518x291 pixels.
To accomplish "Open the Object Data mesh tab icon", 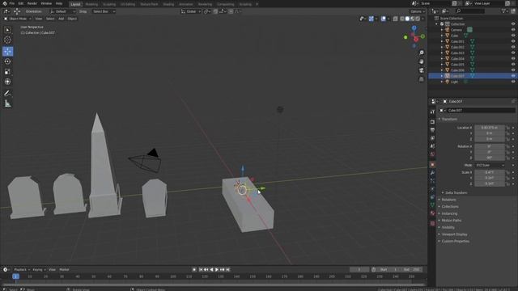I will (x=432, y=205).
